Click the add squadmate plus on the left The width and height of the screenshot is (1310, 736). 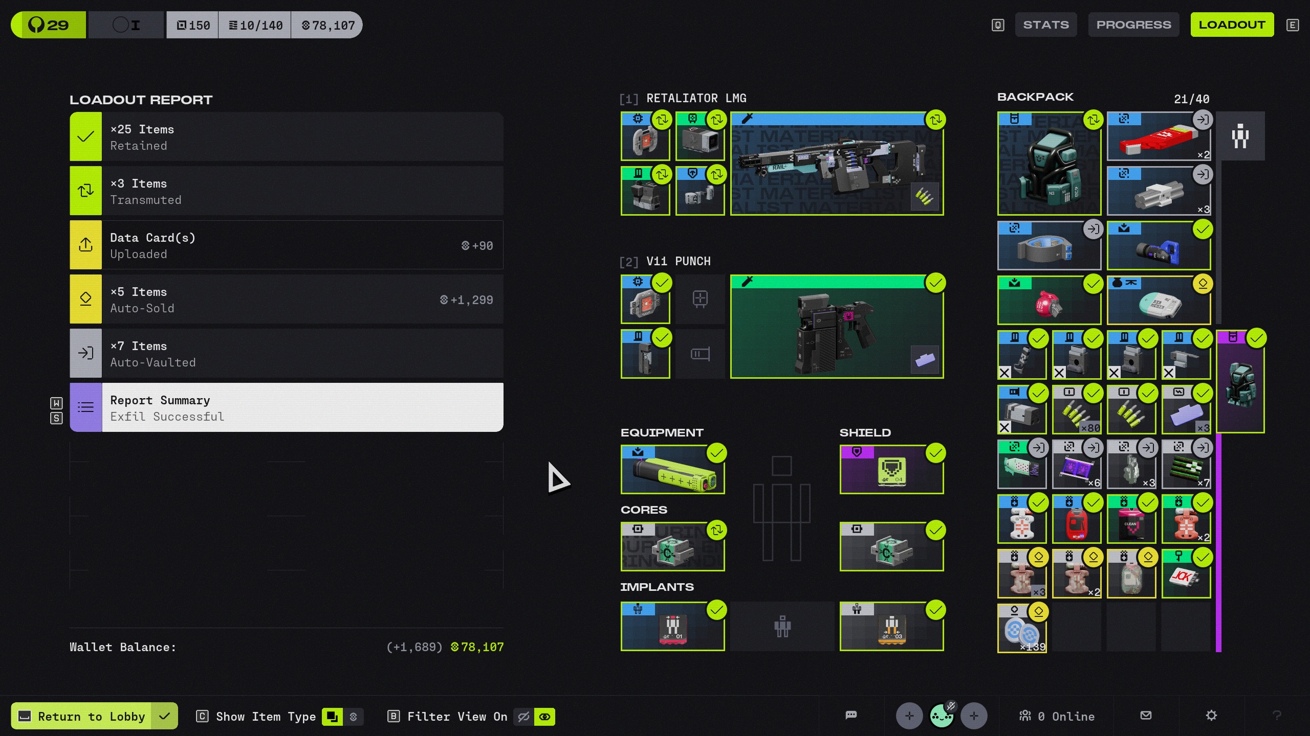909,716
